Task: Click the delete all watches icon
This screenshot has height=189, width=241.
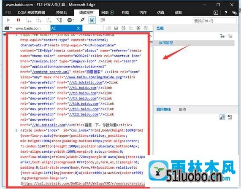Action: pyautogui.click(x=230, y=36)
